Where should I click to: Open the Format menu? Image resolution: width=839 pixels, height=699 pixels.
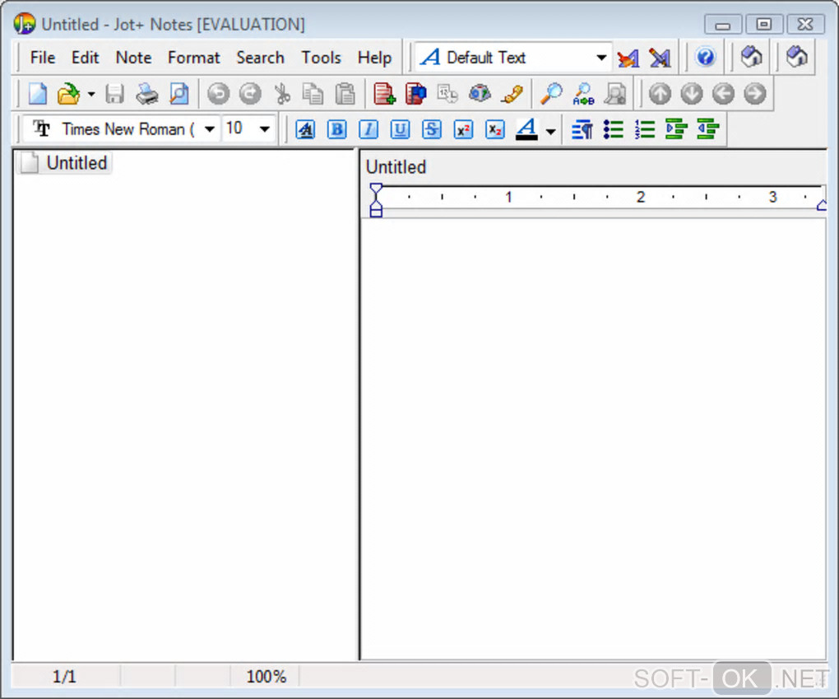click(193, 58)
